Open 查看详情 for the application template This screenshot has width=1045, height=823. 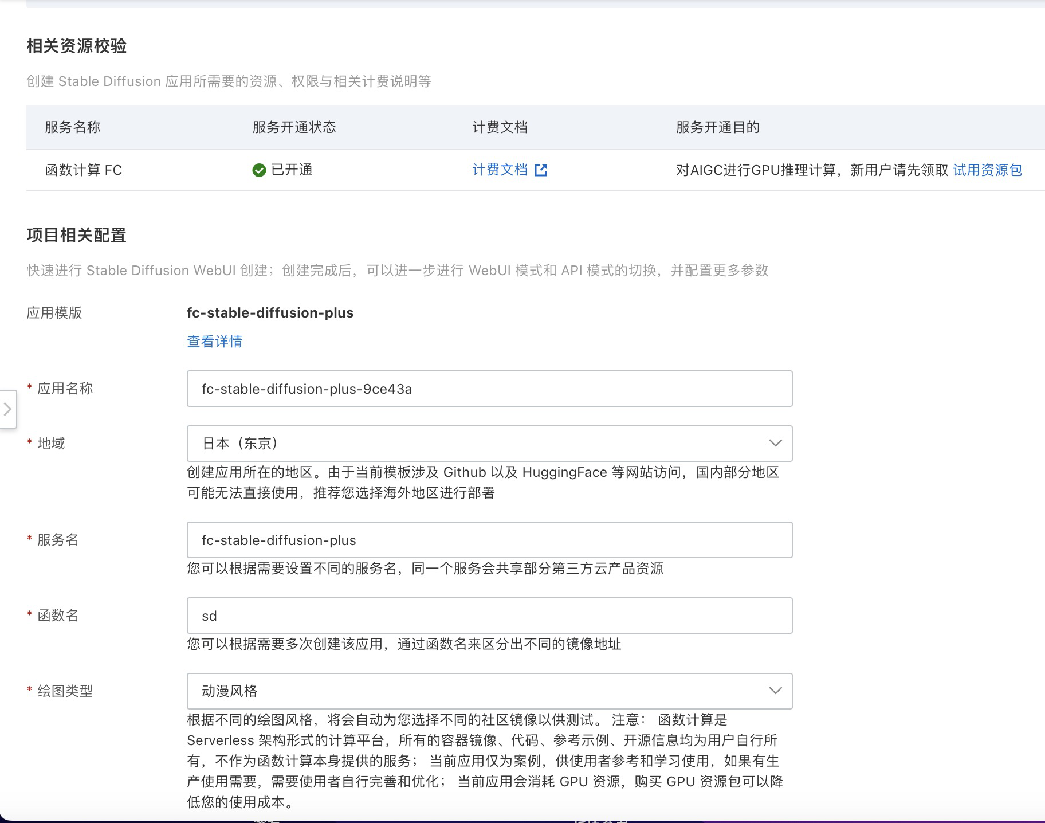215,342
